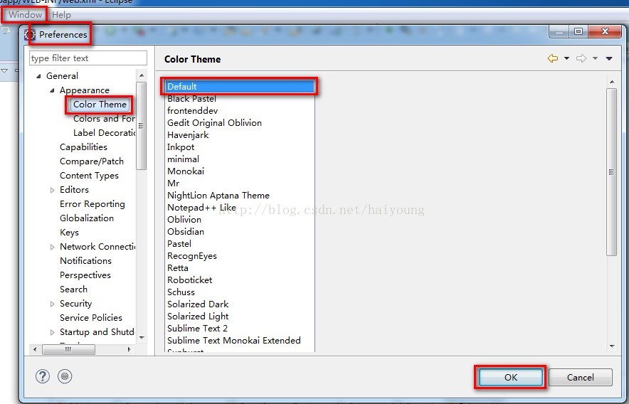Viewport: 629px width, 404px height.
Task: Click the tree's horizontal scroll-left arrow
Action: tap(35, 349)
